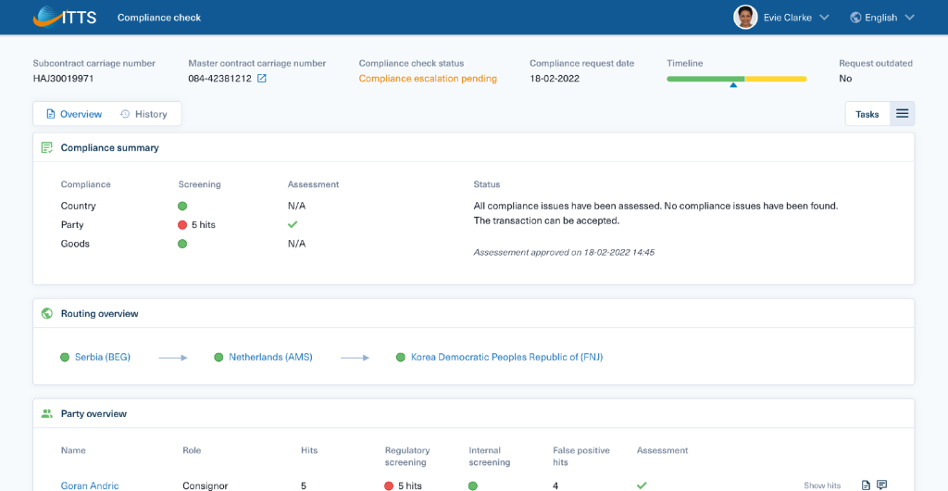Click Show hits for Goran Andric
The height and width of the screenshot is (491, 948).
click(822, 485)
